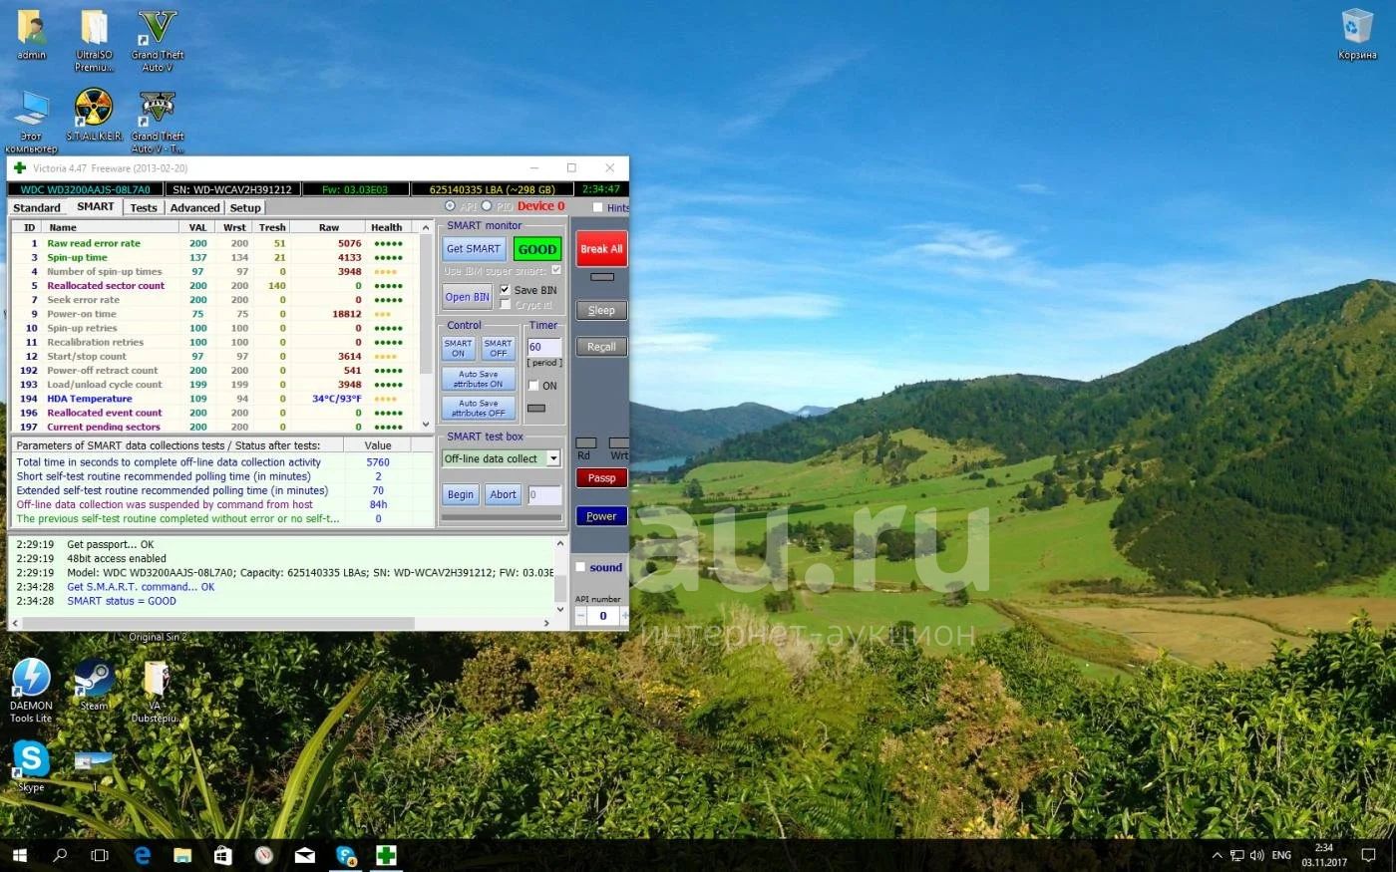Open the Advanced tab
The width and height of the screenshot is (1396, 872).
click(194, 207)
